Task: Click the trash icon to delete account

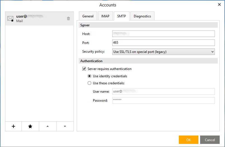Action: 68,18
